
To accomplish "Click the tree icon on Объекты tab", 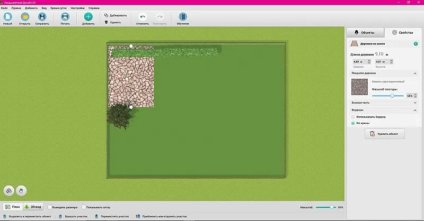I will pyautogui.click(x=356, y=32).
